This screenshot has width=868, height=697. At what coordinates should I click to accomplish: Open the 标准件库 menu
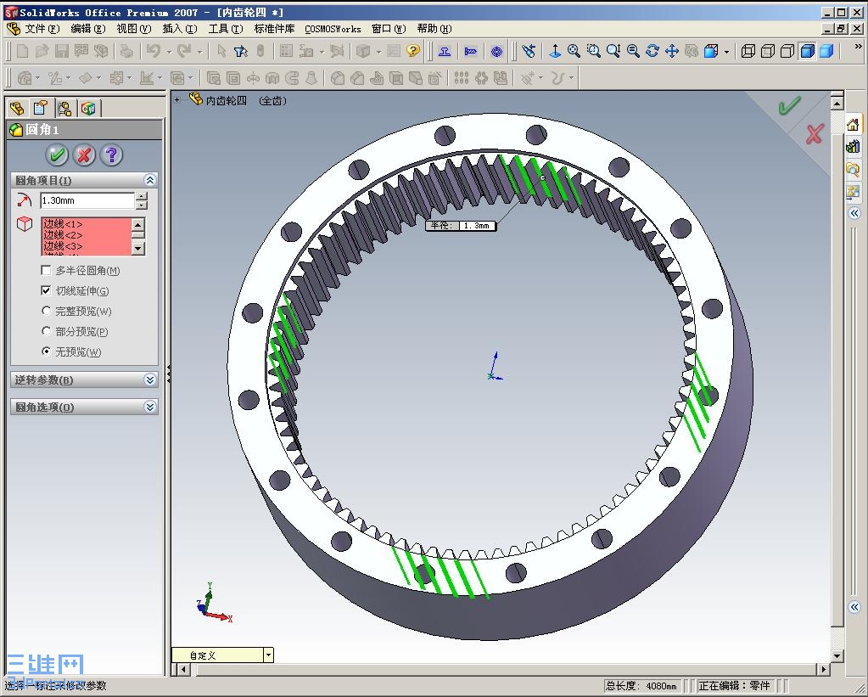click(274, 28)
